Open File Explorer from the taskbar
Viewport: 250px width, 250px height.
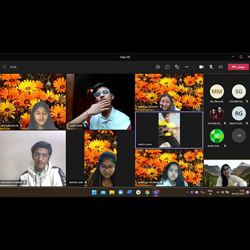point(112,192)
